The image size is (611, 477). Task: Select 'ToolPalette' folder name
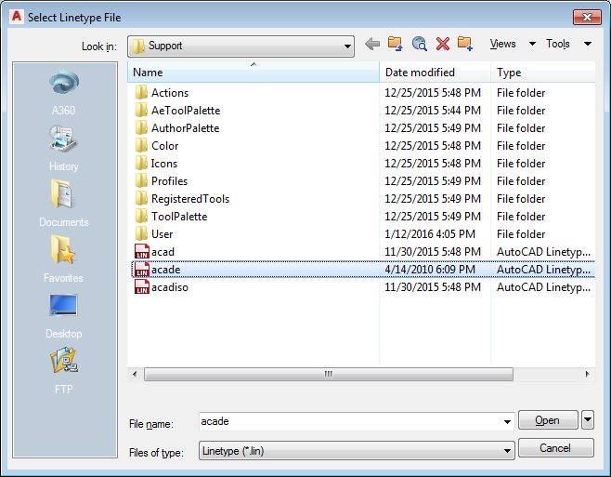pos(179,216)
